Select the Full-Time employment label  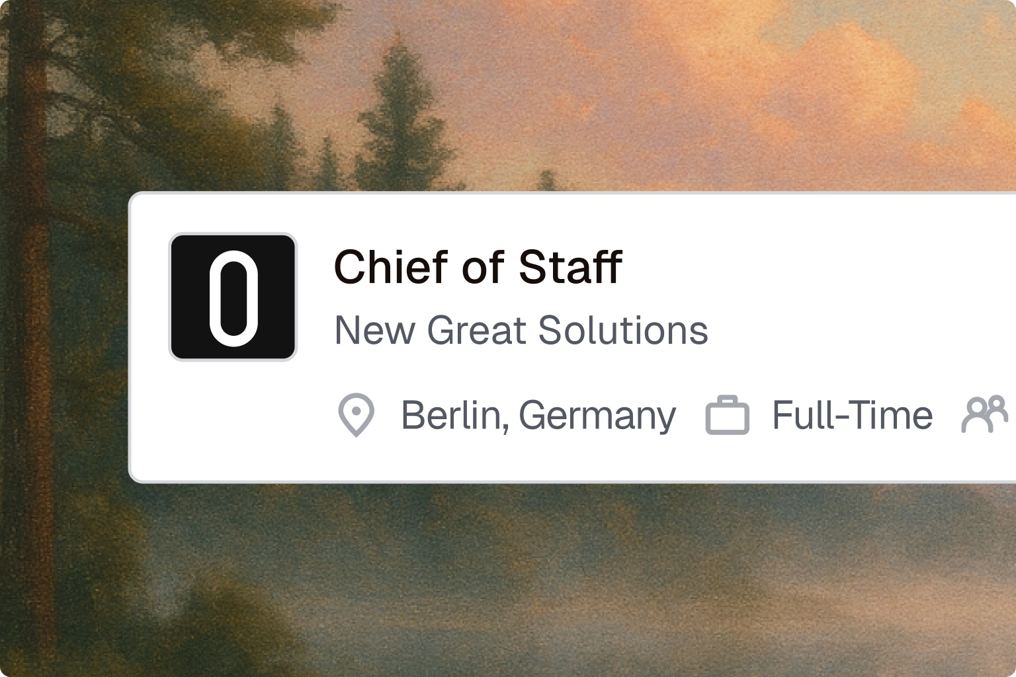(853, 415)
